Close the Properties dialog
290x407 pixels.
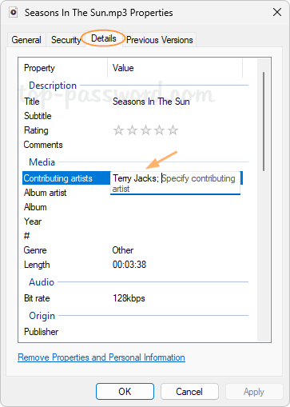277,12
